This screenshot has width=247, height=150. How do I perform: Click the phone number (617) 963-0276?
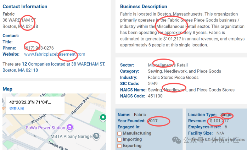click(39, 48)
